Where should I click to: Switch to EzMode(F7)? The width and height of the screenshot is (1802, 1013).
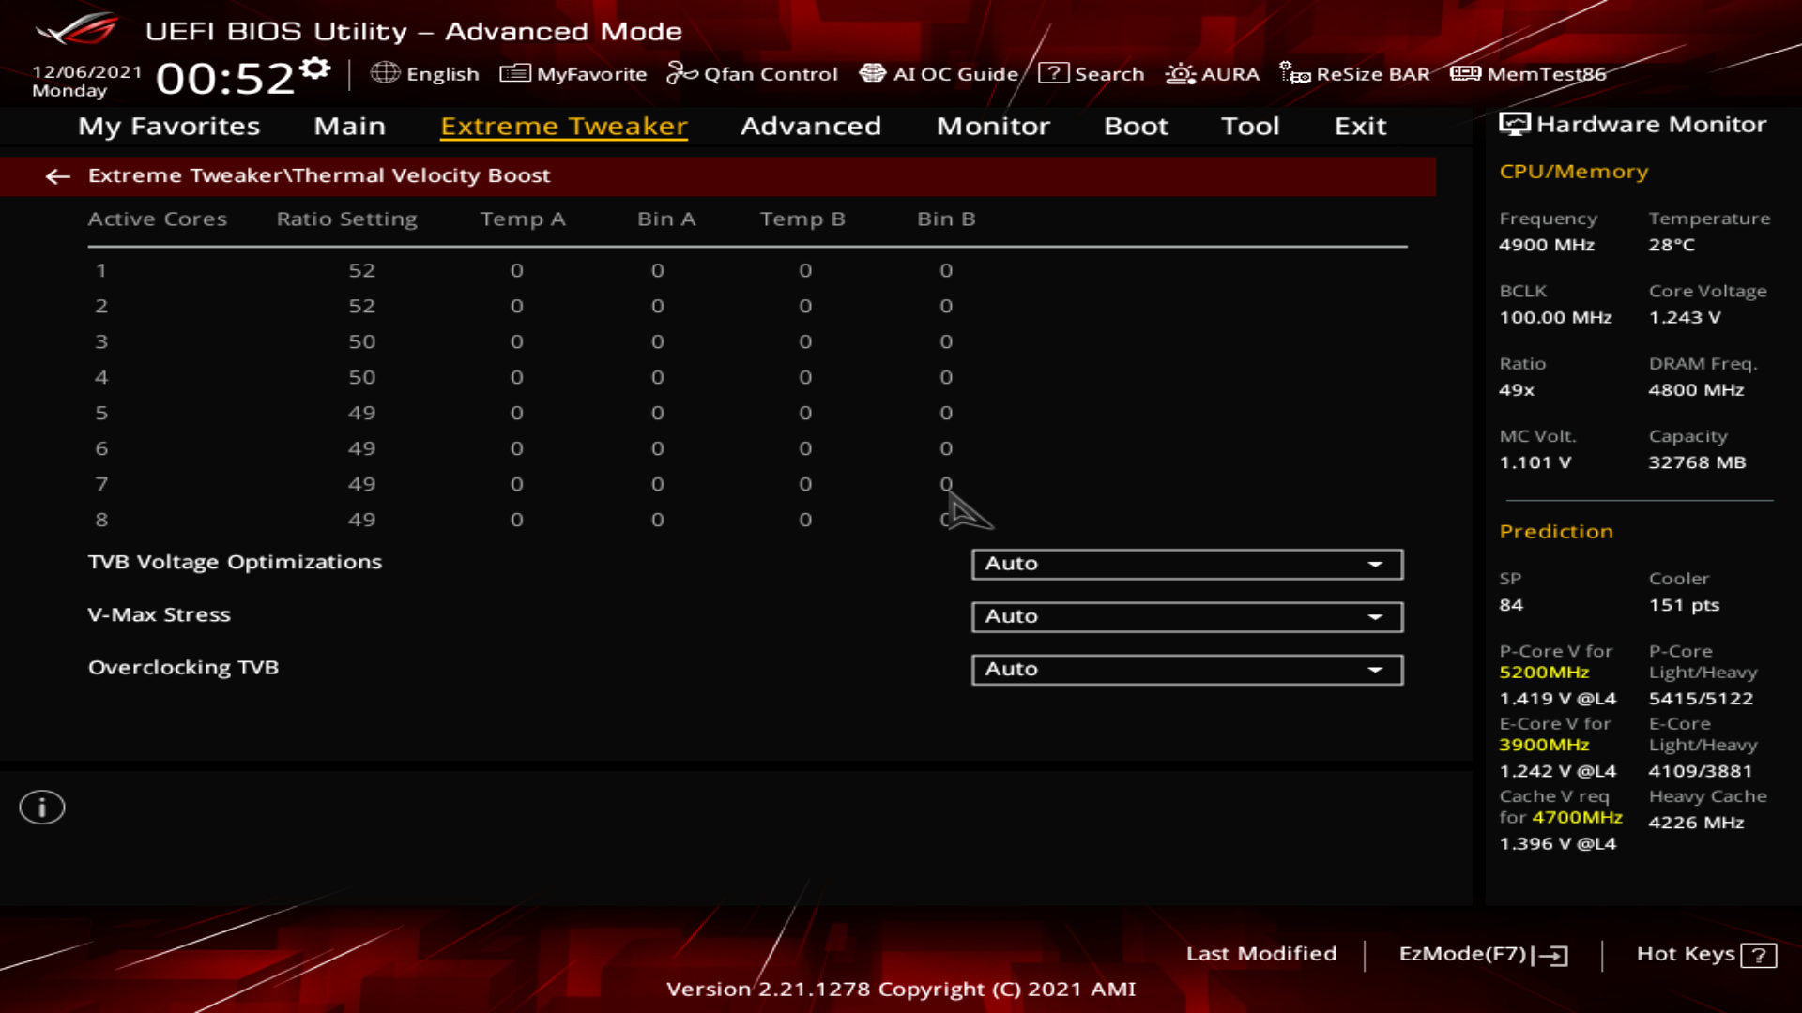1484,954
